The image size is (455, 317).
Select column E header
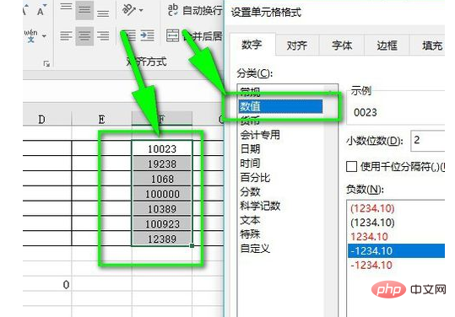[x=101, y=119]
